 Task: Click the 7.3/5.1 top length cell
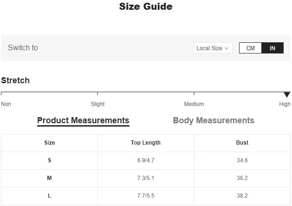[146, 178]
